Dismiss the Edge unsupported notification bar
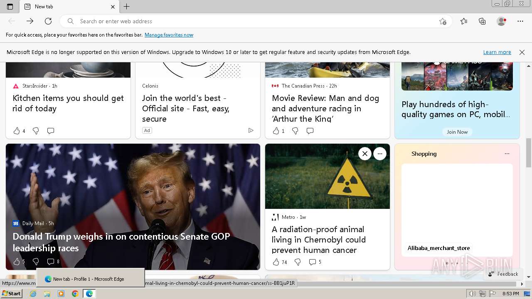 click(x=522, y=52)
